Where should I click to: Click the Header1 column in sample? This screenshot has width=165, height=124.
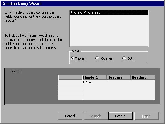pos(95,77)
